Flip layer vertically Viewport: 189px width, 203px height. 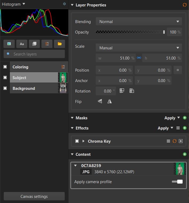[x=100, y=101]
